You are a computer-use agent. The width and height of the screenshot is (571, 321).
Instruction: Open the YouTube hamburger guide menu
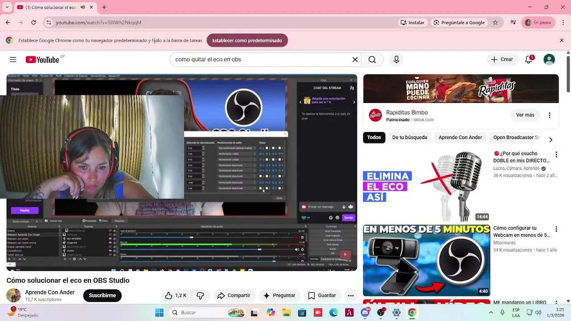(x=13, y=59)
